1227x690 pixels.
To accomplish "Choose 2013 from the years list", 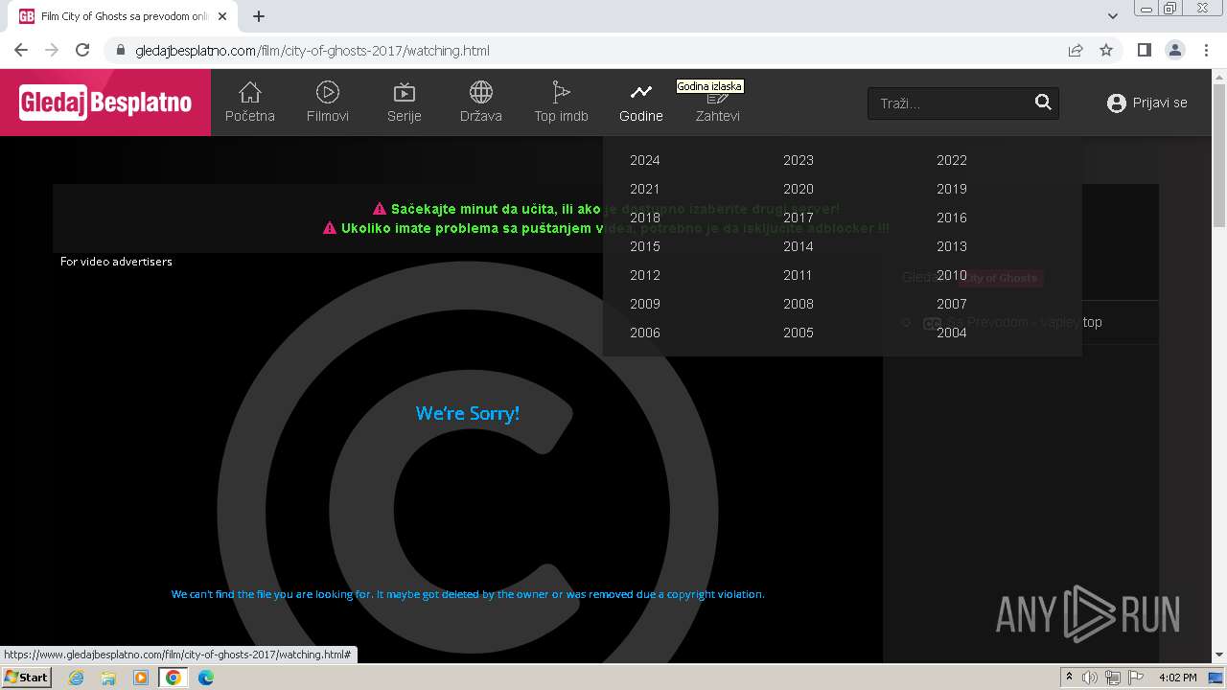I will [x=952, y=246].
